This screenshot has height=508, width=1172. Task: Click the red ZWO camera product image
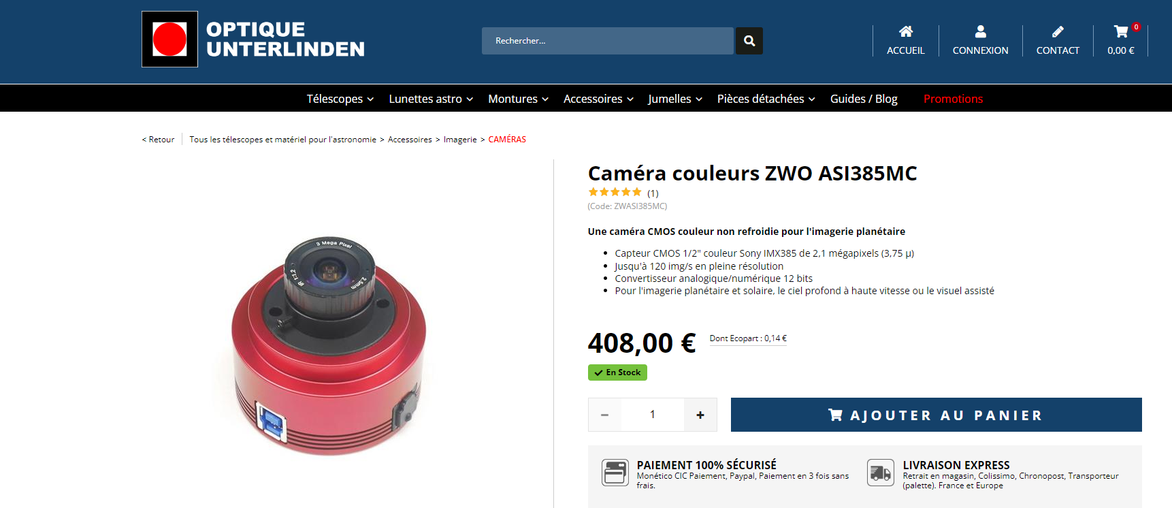point(329,345)
